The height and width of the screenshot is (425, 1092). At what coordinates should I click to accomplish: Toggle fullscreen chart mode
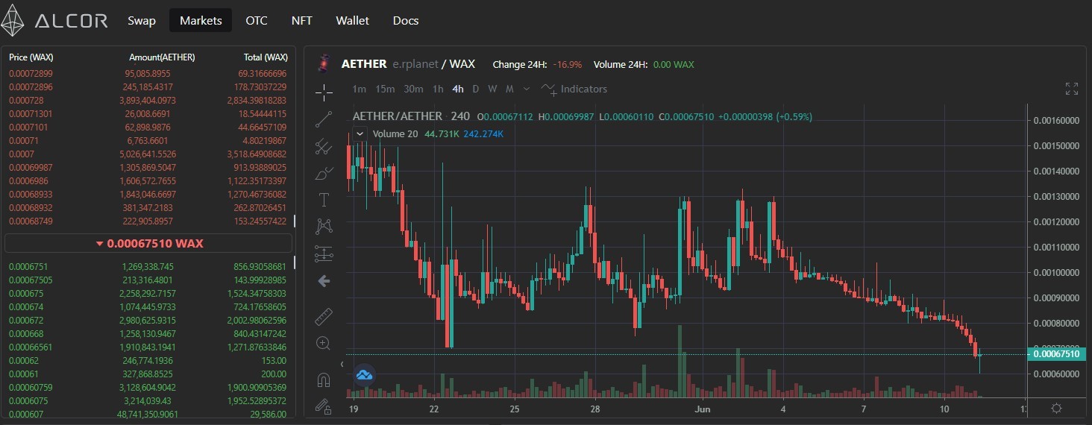point(1072,89)
